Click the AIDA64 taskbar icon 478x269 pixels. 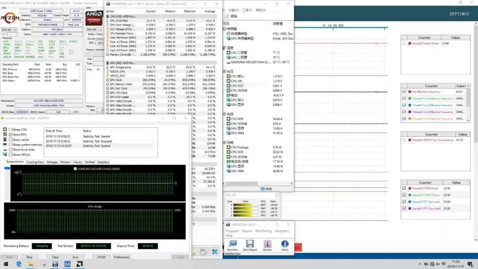(x=68, y=264)
